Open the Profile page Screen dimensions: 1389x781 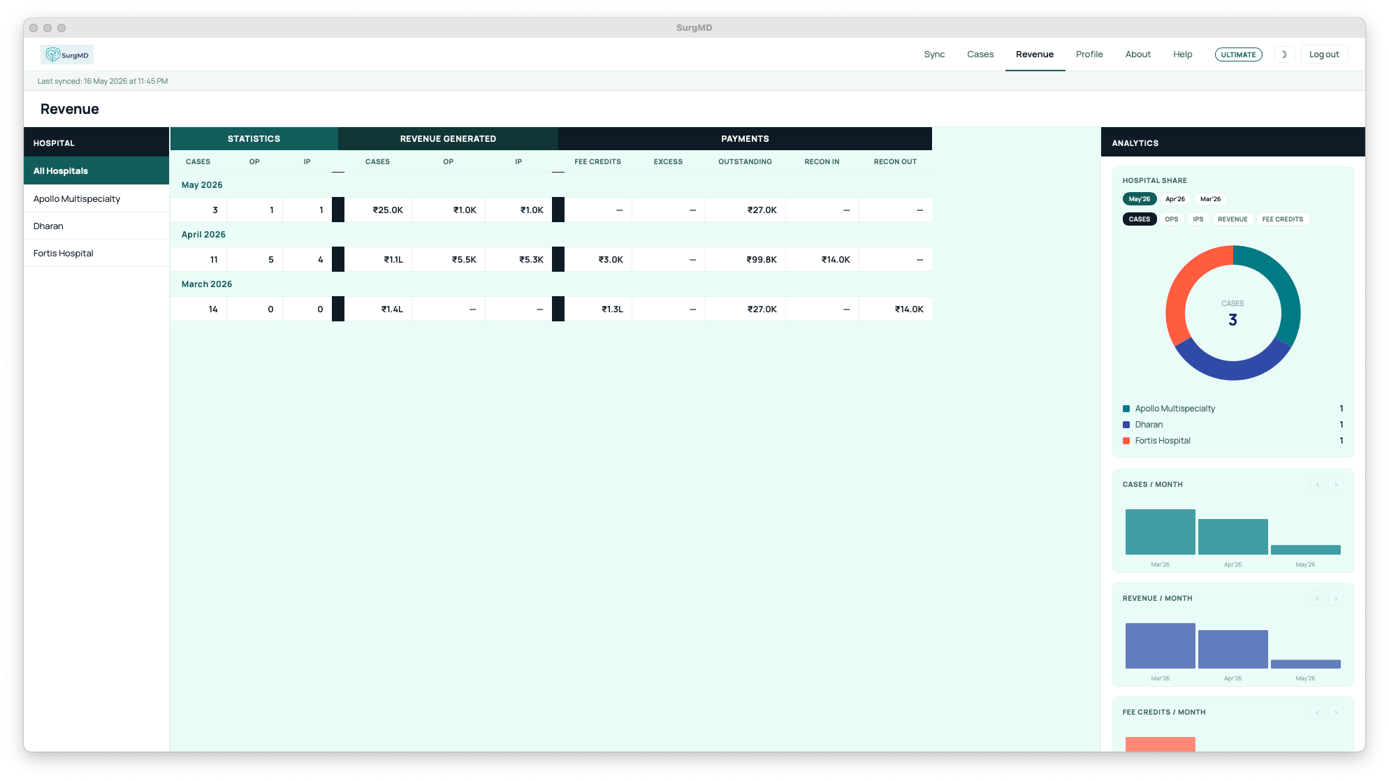point(1089,54)
